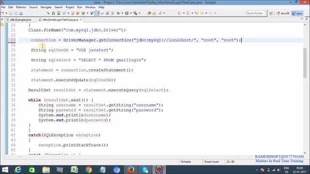Close the JdbcGmailLoginTestCase.java tab
Screen dimensions: 310x174
pos(81,20)
